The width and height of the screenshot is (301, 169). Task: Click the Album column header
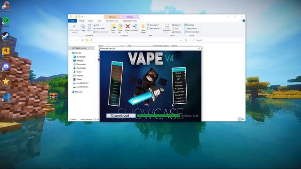click(x=174, y=46)
